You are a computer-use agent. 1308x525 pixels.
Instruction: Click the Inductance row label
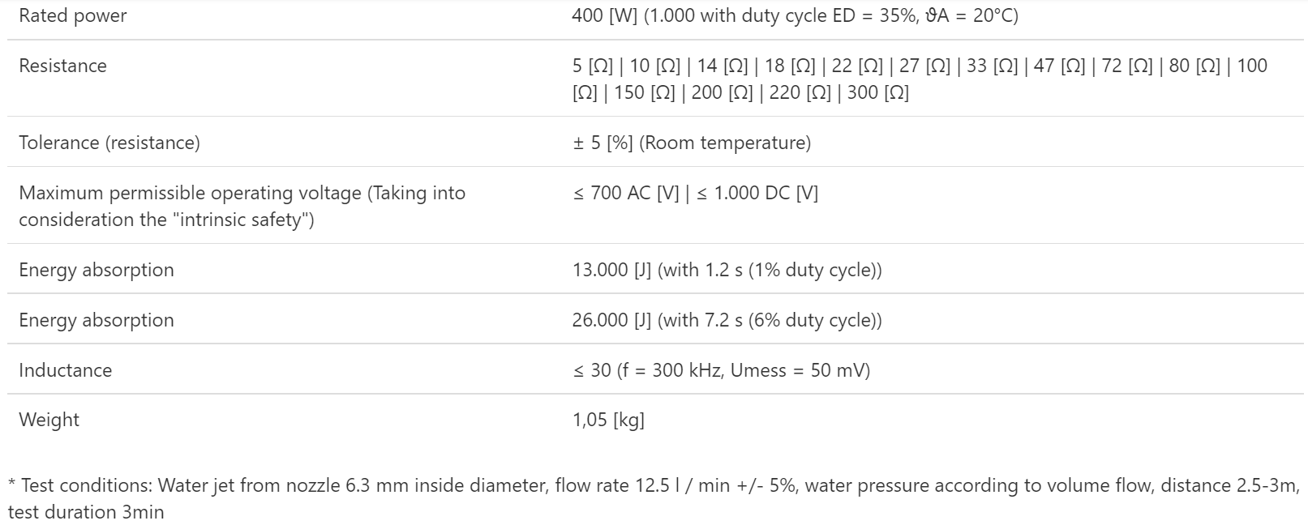tap(66, 370)
